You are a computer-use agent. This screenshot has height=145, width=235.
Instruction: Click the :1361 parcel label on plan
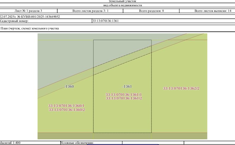pyautogui.click(x=127, y=87)
